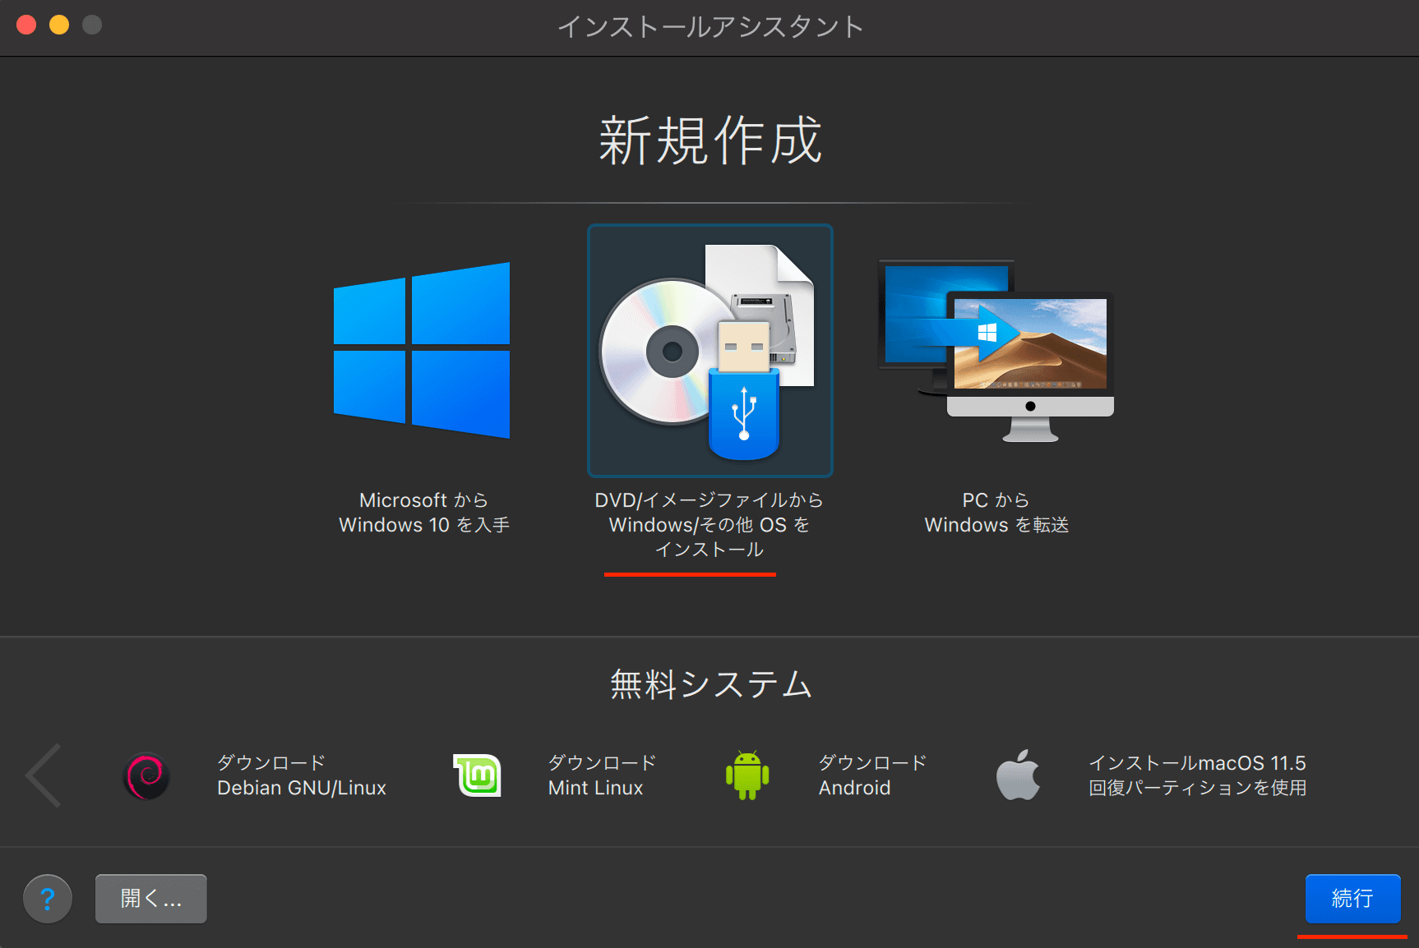1419x948 pixels.
Task: Download Mint Linux free system
Action: point(600,775)
